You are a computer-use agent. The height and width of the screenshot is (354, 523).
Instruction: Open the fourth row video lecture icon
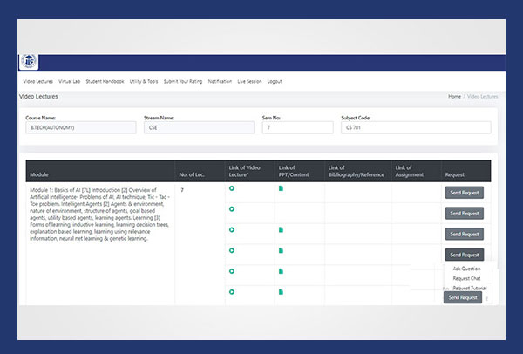(232, 250)
